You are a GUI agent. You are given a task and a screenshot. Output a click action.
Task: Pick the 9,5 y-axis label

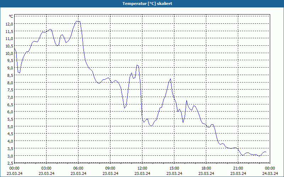coord(11,61)
